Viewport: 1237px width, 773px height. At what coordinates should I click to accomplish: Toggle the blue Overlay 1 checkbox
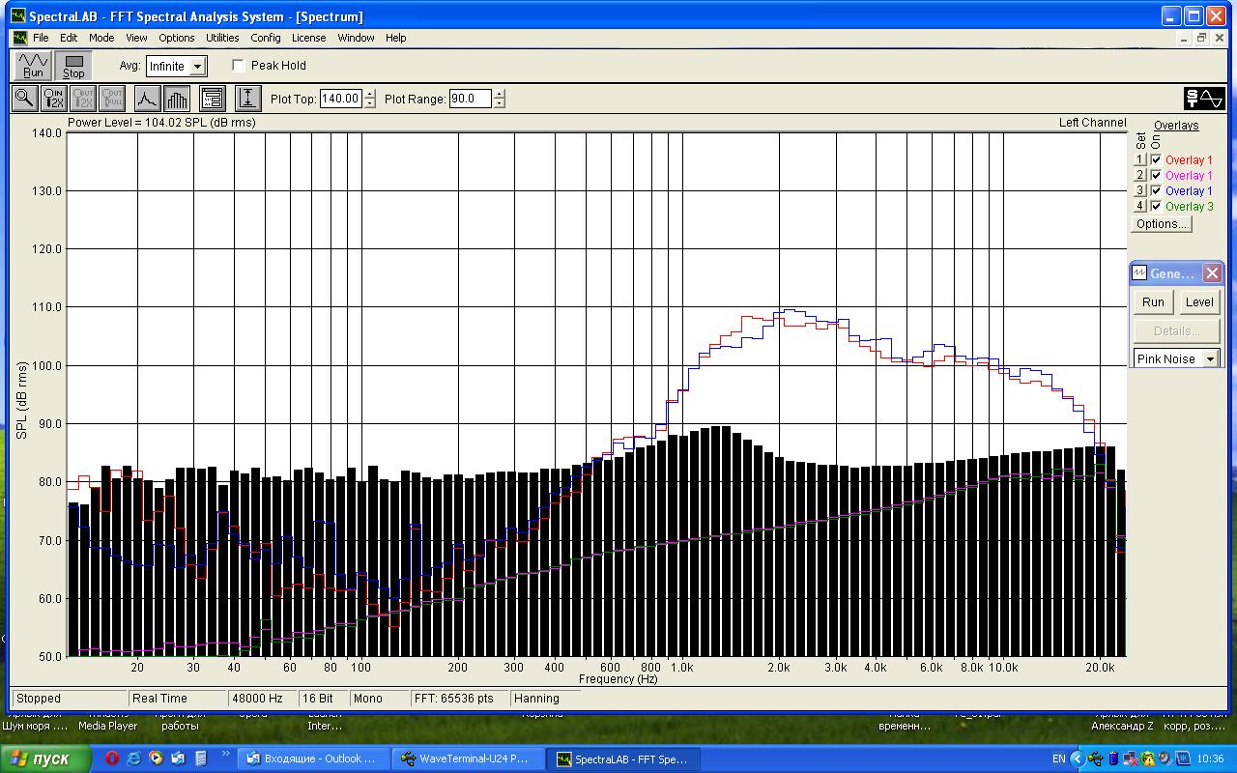tap(1157, 191)
